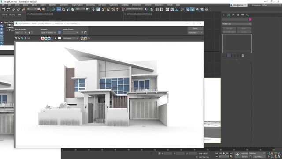Open the user sign-in account dropdown

click(238, 5)
